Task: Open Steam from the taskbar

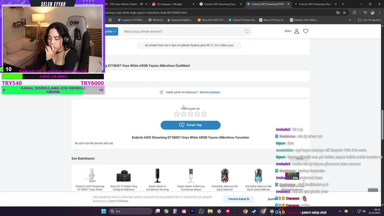Action: point(254,211)
